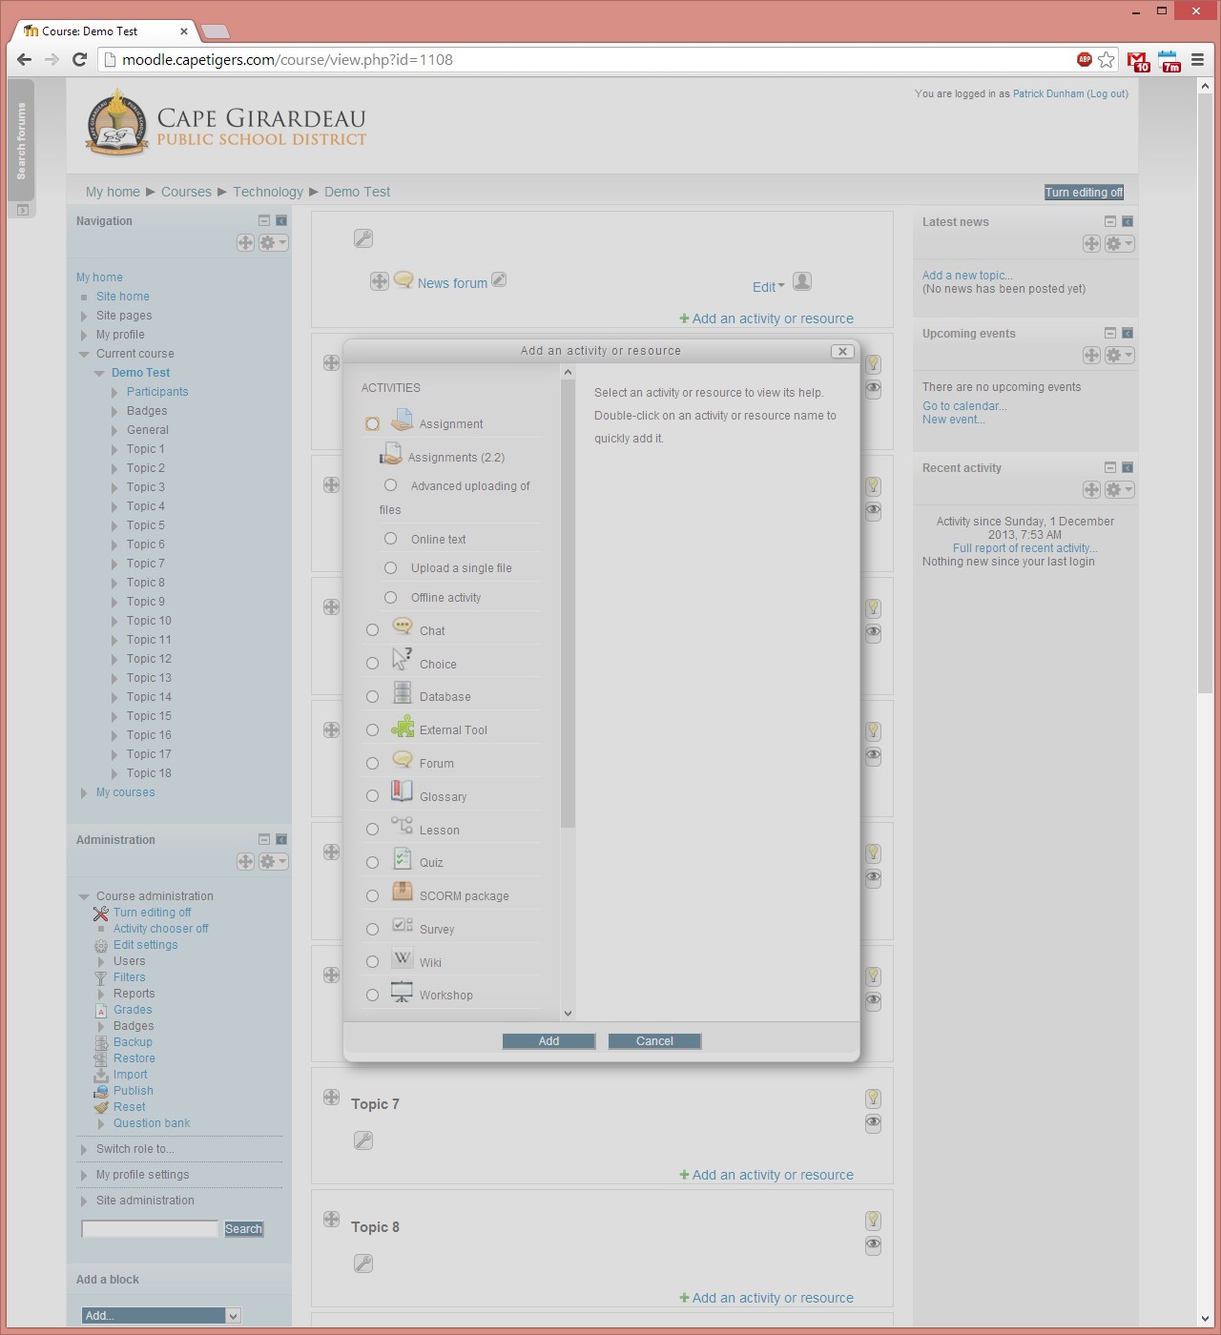Select Offline activity radio button
The height and width of the screenshot is (1335, 1221).
click(x=390, y=598)
